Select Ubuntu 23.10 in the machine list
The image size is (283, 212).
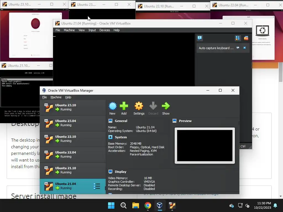[73, 107]
